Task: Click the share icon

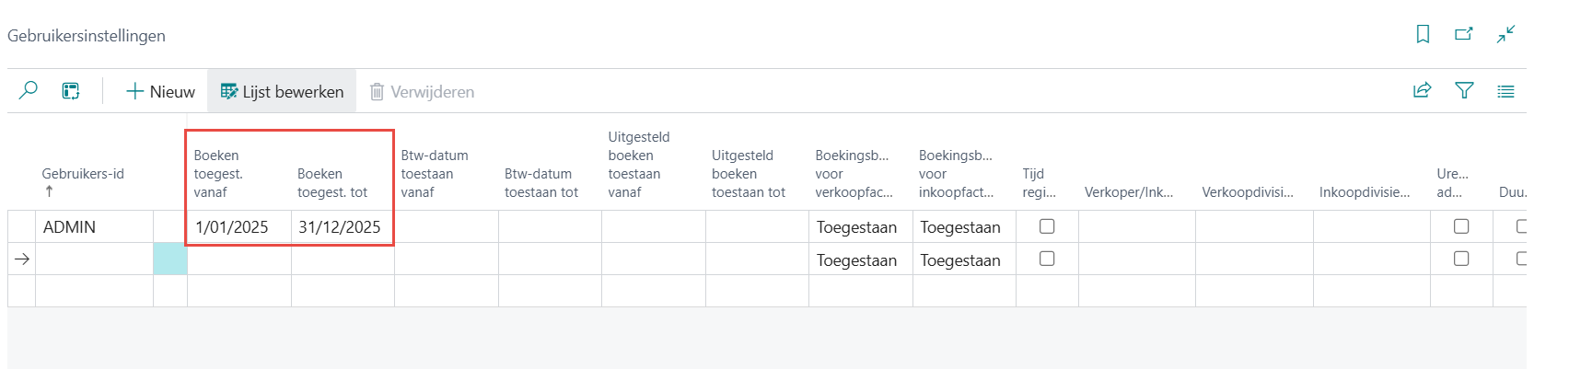Action: [1423, 90]
